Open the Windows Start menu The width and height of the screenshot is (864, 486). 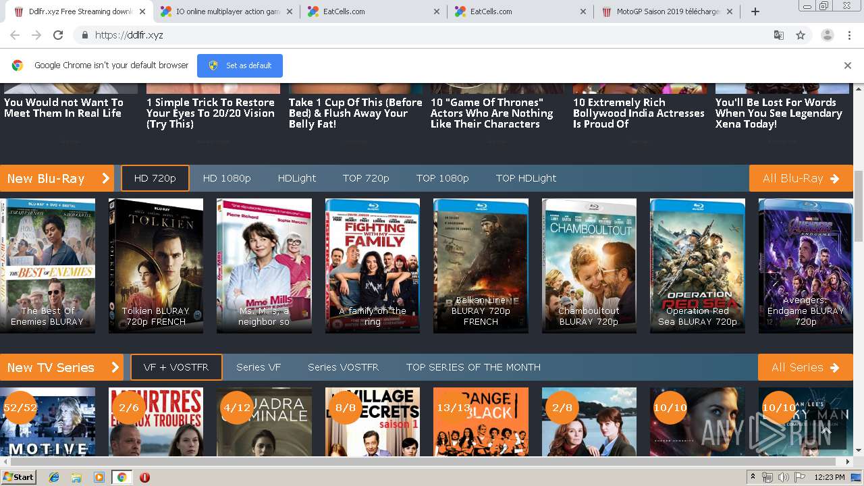coord(19,477)
